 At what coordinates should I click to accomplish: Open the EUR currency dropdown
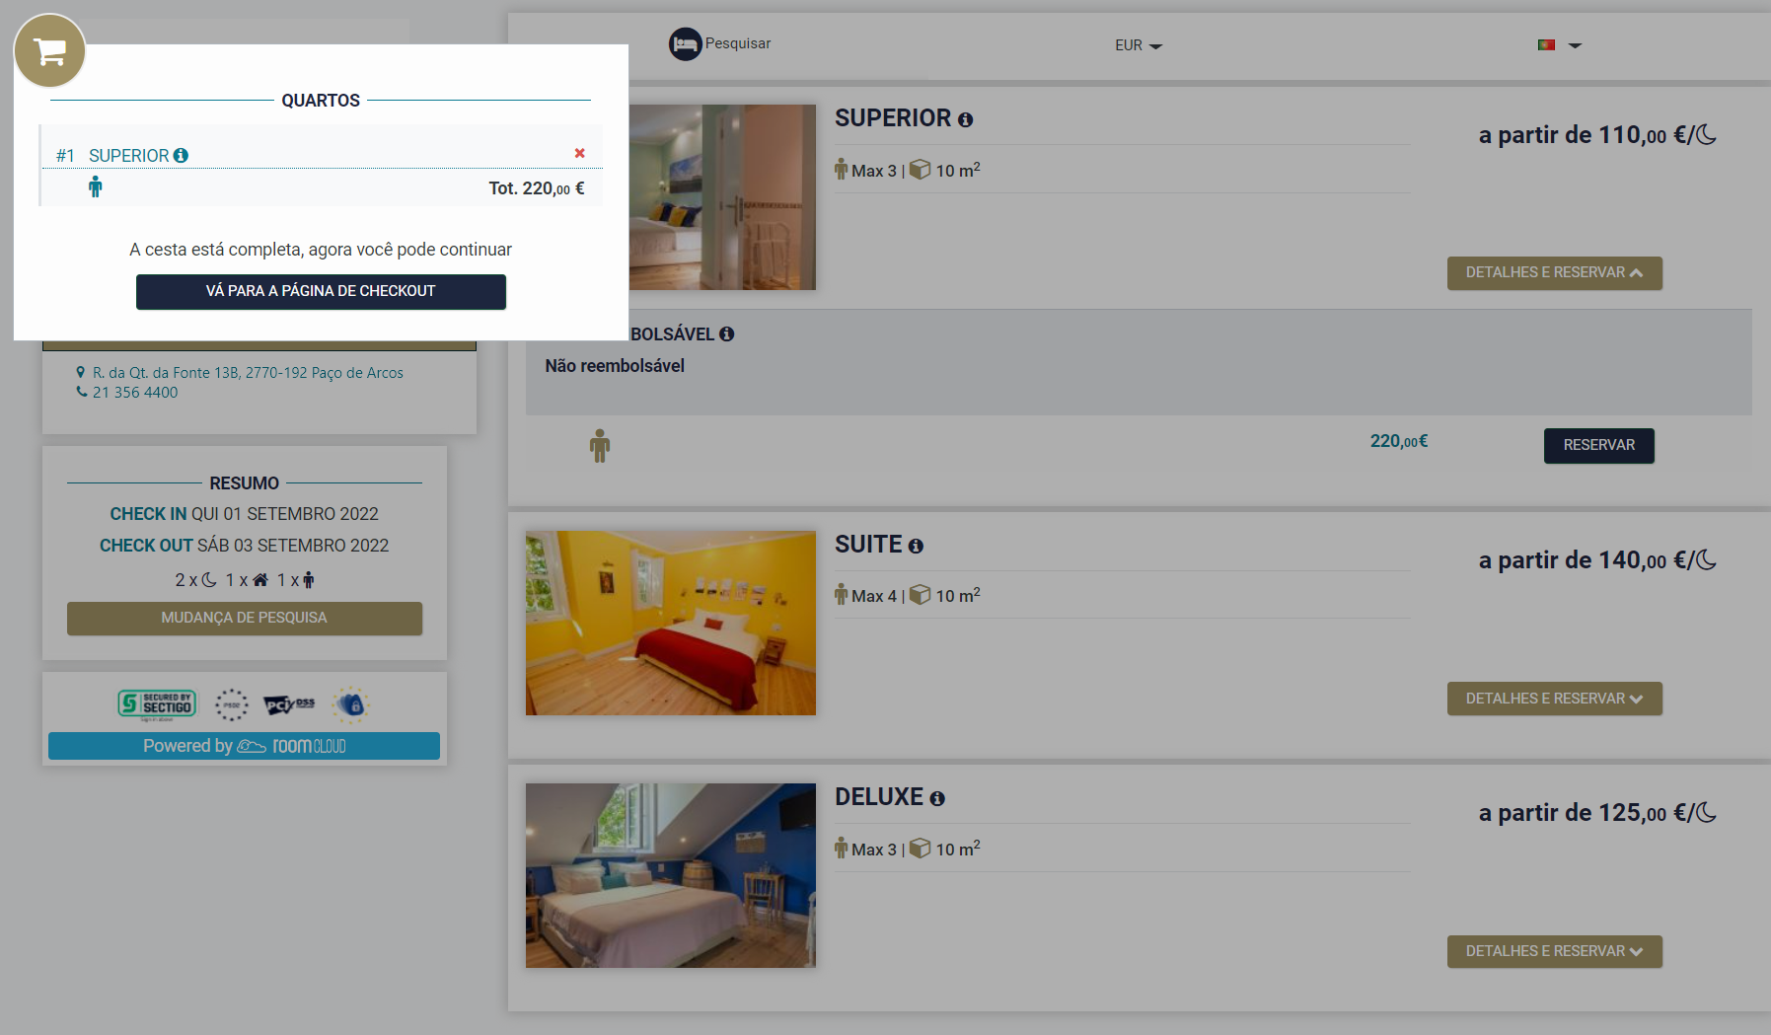point(1138,45)
